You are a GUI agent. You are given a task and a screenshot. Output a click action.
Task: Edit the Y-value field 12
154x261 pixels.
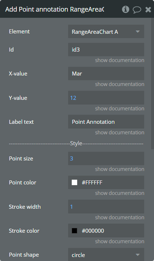coord(106,98)
